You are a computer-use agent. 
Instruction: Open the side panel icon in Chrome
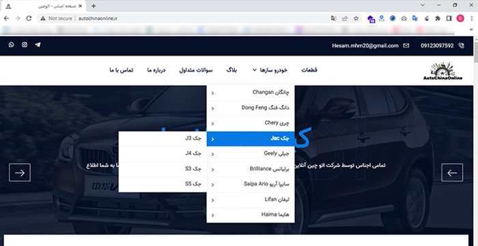pyautogui.click(x=449, y=18)
